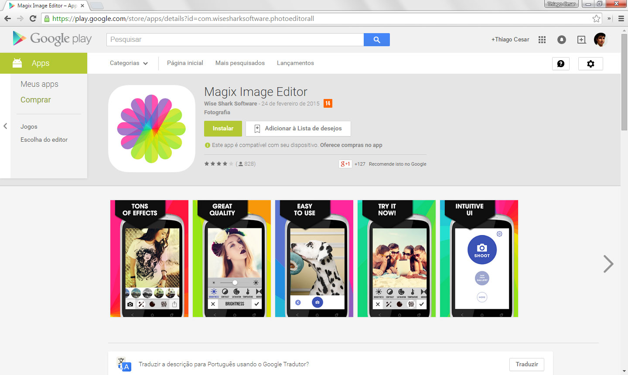
Task: Open the settings gear button
Action: pyautogui.click(x=590, y=64)
